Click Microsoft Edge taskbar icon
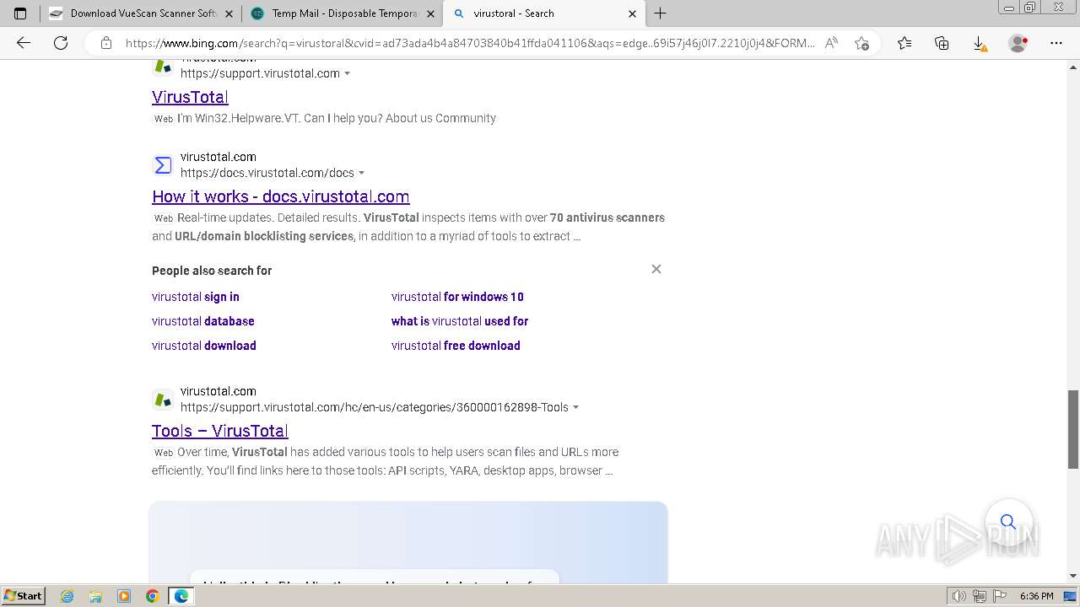This screenshot has height=607, width=1080. [x=181, y=596]
